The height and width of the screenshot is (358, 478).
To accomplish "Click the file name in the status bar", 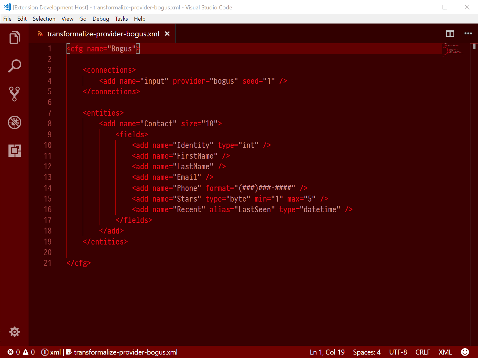I will click(x=125, y=352).
